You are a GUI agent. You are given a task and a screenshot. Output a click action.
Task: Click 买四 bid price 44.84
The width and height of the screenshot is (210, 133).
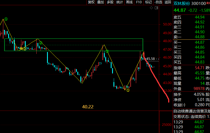coord(200,57)
